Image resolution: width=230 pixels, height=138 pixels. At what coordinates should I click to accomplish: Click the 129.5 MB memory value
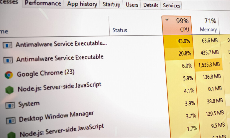[x=215, y=113]
